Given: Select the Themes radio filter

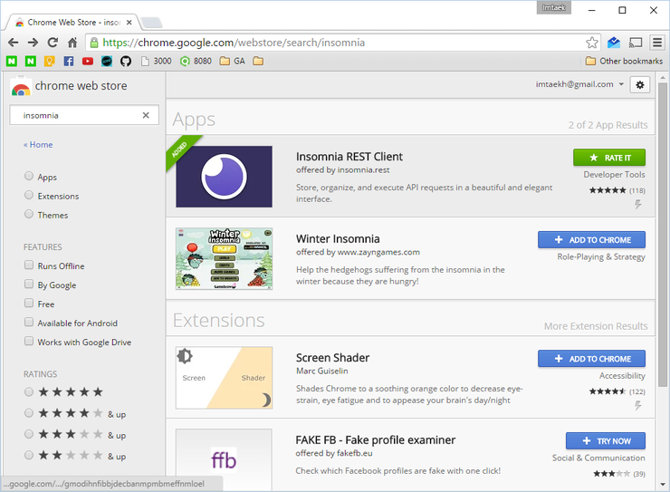Looking at the screenshot, I should (29, 214).
